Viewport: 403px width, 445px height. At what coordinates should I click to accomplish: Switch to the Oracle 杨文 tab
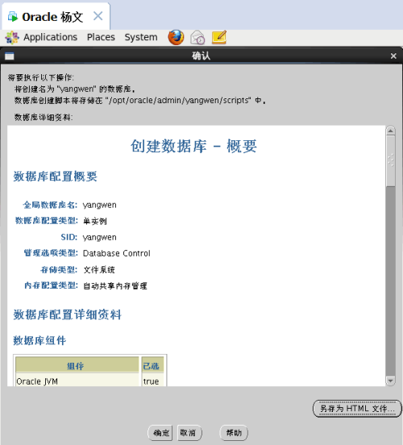tap(56, 16)
